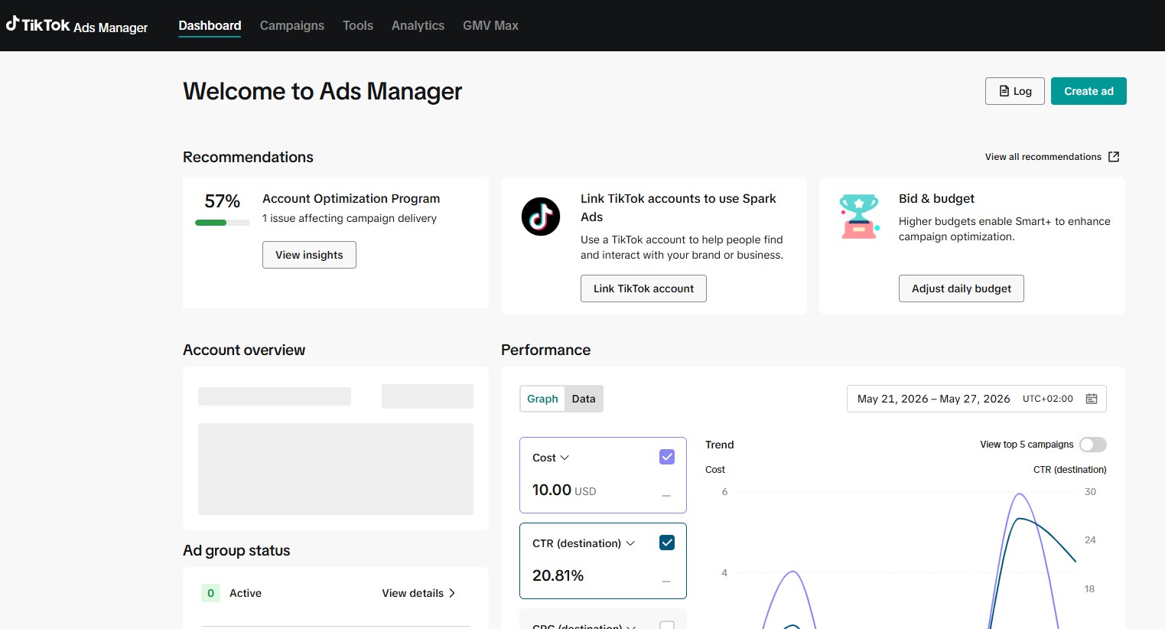
Task: Click the Ad group status heading
Action: pyautogui.click(x=236, y=550)
